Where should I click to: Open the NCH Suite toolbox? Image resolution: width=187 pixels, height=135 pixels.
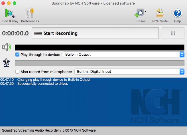pos(160,15)
